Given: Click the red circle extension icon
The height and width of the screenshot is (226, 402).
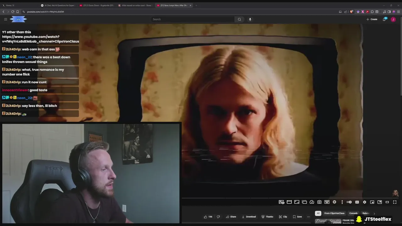Looking at the screenshot, I should coord(367,12).
